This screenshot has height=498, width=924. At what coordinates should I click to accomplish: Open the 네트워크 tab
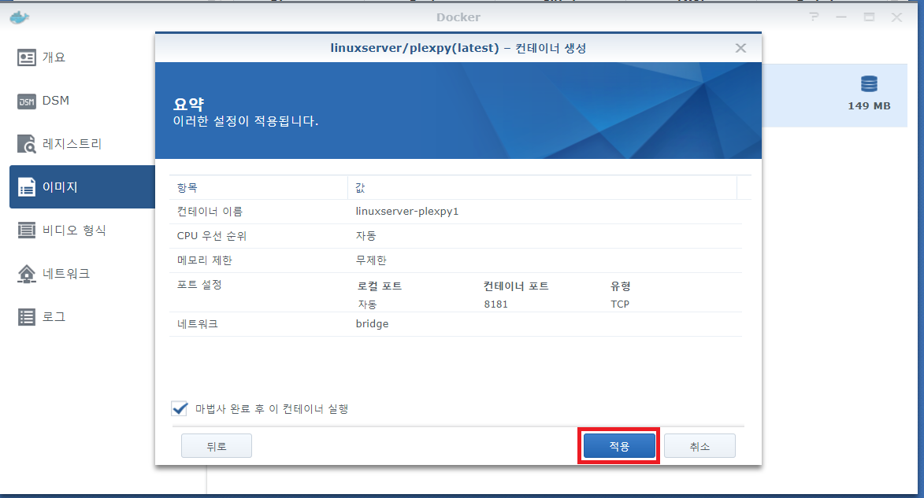point(83,273)
